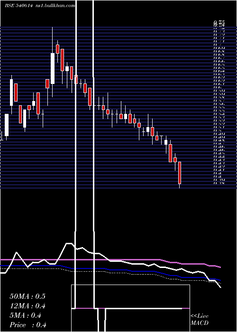Viewport: 237px width, 332px height.
Task: Select the 50MA : 0.5 legend entry
Action: click(27, 296)
